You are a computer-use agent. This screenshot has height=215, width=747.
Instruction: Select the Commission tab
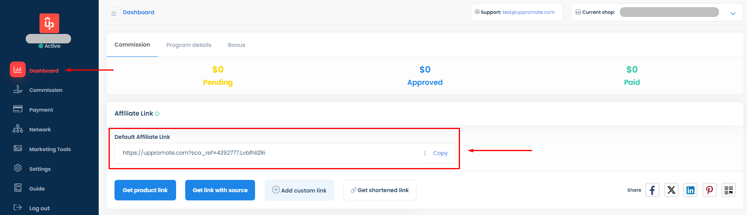pos(132,45)
